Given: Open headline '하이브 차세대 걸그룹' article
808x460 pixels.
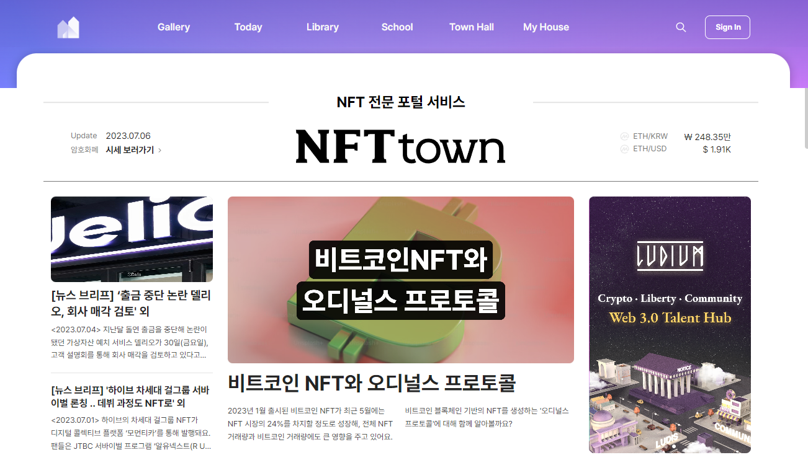Looking at the screenshot, I should (x=132, y=397).
